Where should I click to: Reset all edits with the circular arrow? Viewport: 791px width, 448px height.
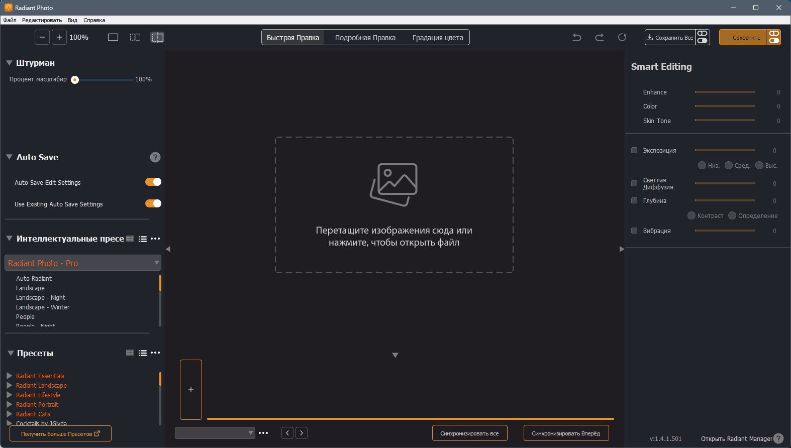point(622,37)
